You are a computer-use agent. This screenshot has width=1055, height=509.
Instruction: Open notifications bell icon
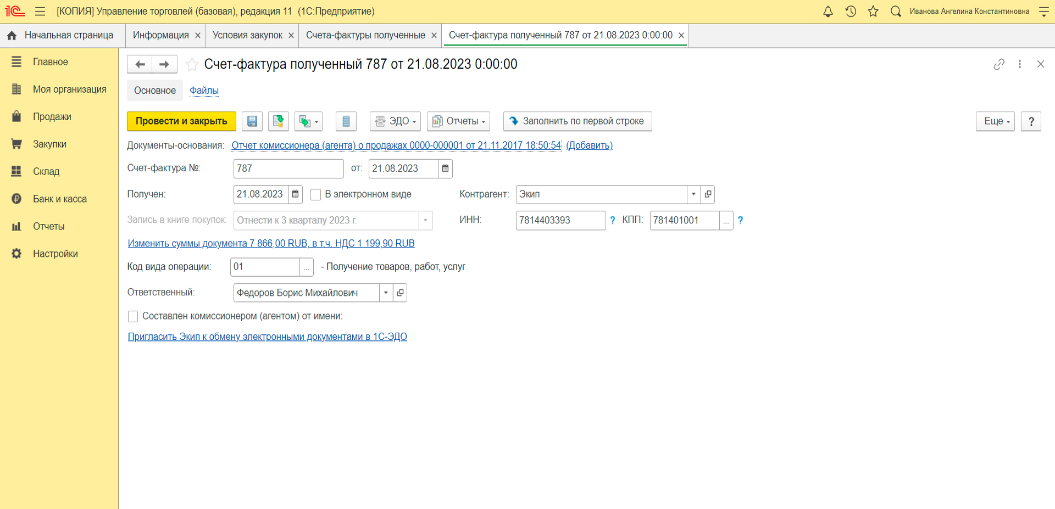828,11
